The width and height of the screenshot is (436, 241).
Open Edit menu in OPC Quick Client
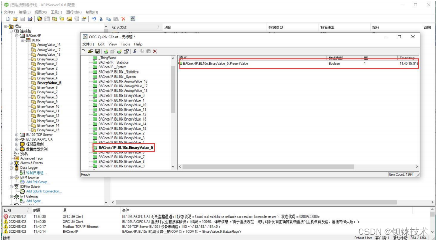tap(101, 44)
